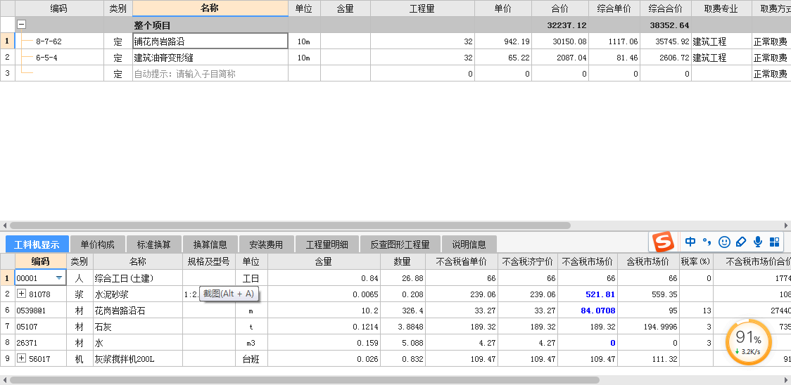
Task: Click the zero market price cell for 水
Action: click(x=588, y=342)
